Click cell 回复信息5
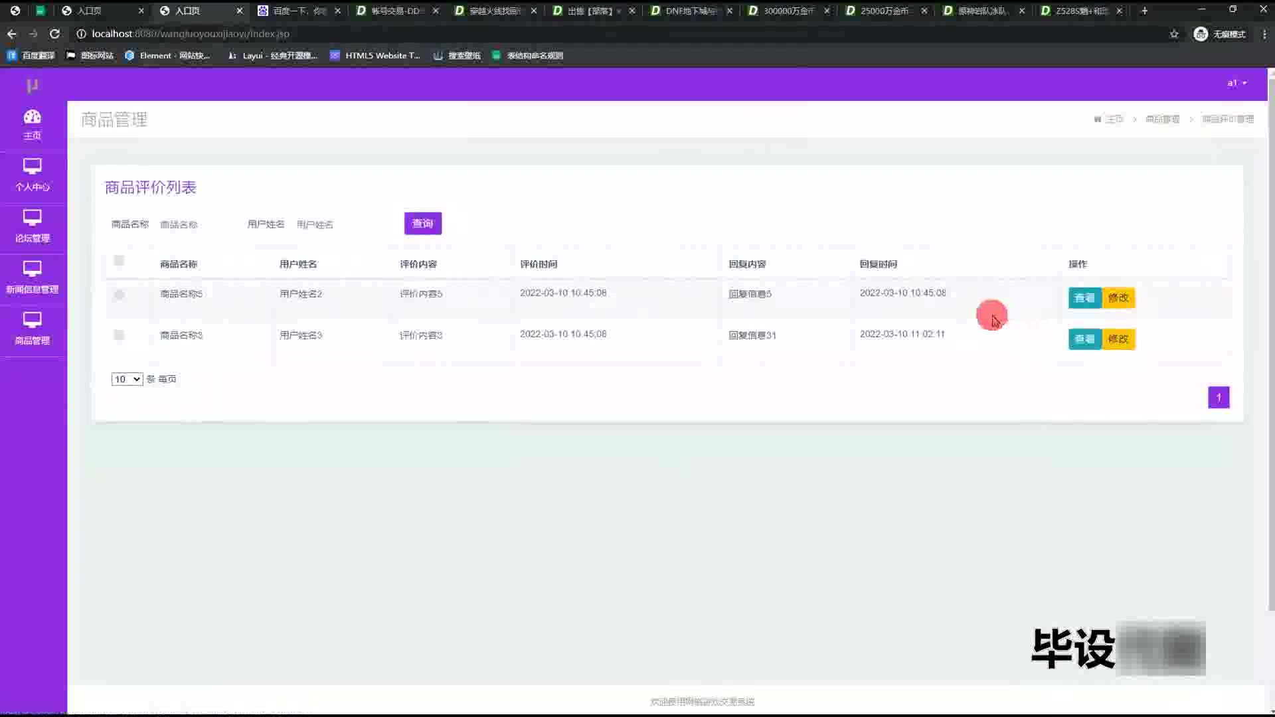Image resolution: width=1275 pixels, height=717 pixels. pyautogui.click(x=750, y=294)
